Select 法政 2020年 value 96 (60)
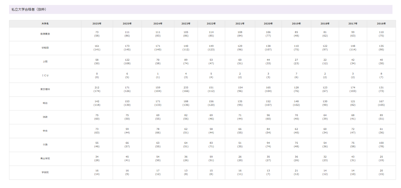This screenshot has height=188, width=401. [x=268, y=117]
